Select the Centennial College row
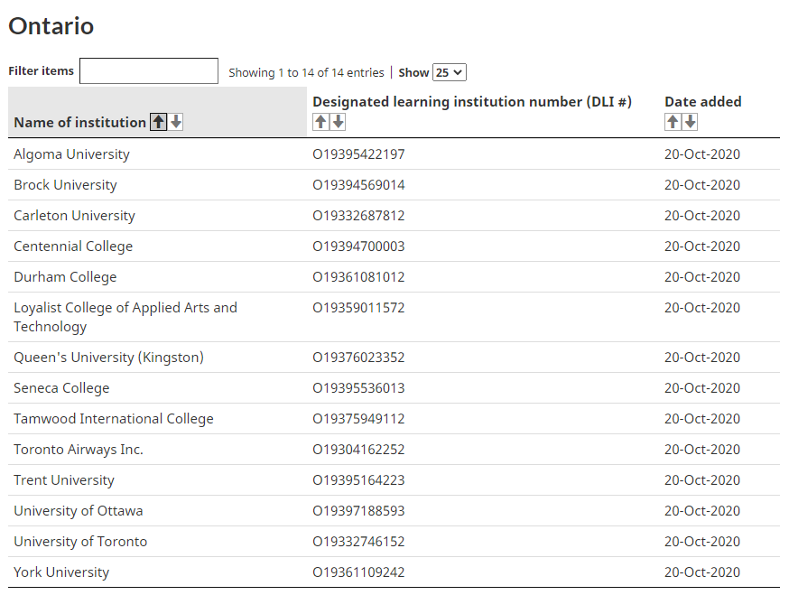The height and width of the screenshot is (595, 789). coord(73,246)
